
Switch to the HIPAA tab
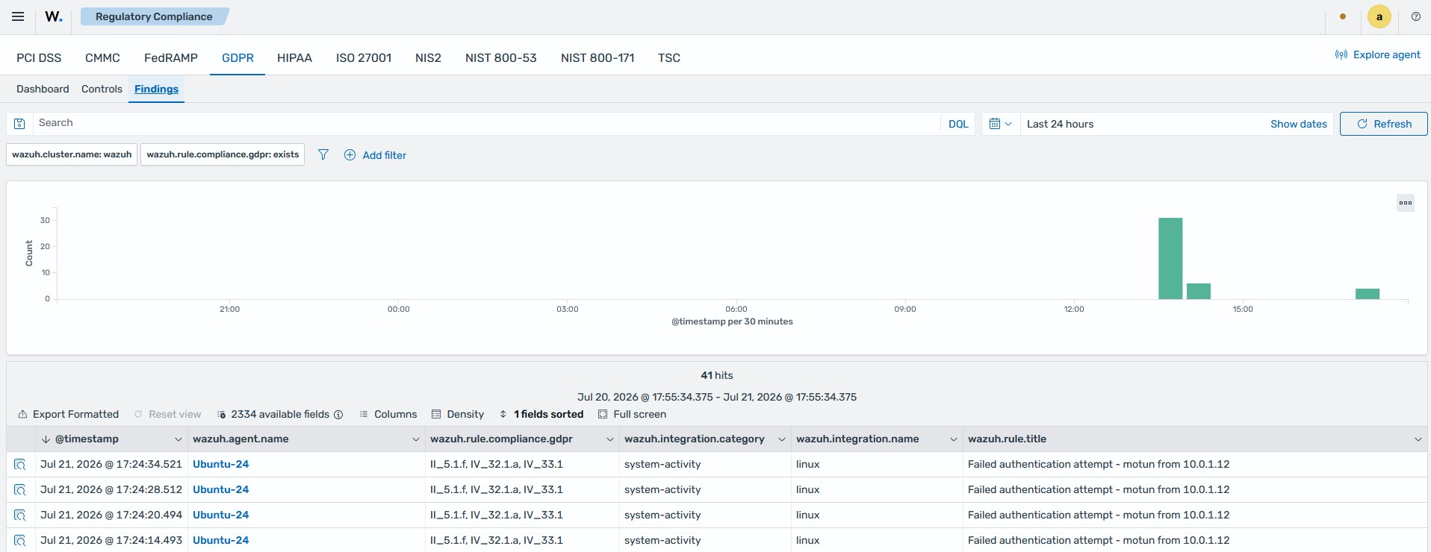[x=294, y=57]
